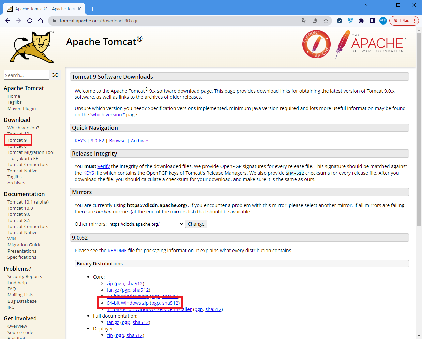Open sha512 for Windows Service Installer

[x=213, y=309]
